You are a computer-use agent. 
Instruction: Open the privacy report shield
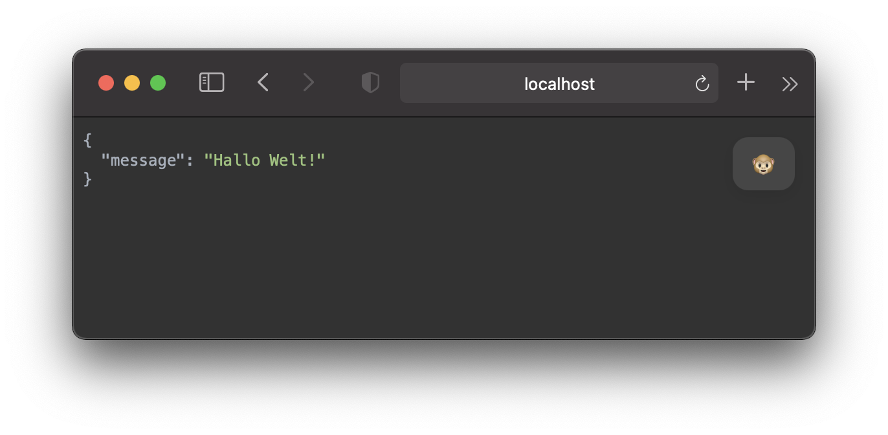[x=370, y=83]
